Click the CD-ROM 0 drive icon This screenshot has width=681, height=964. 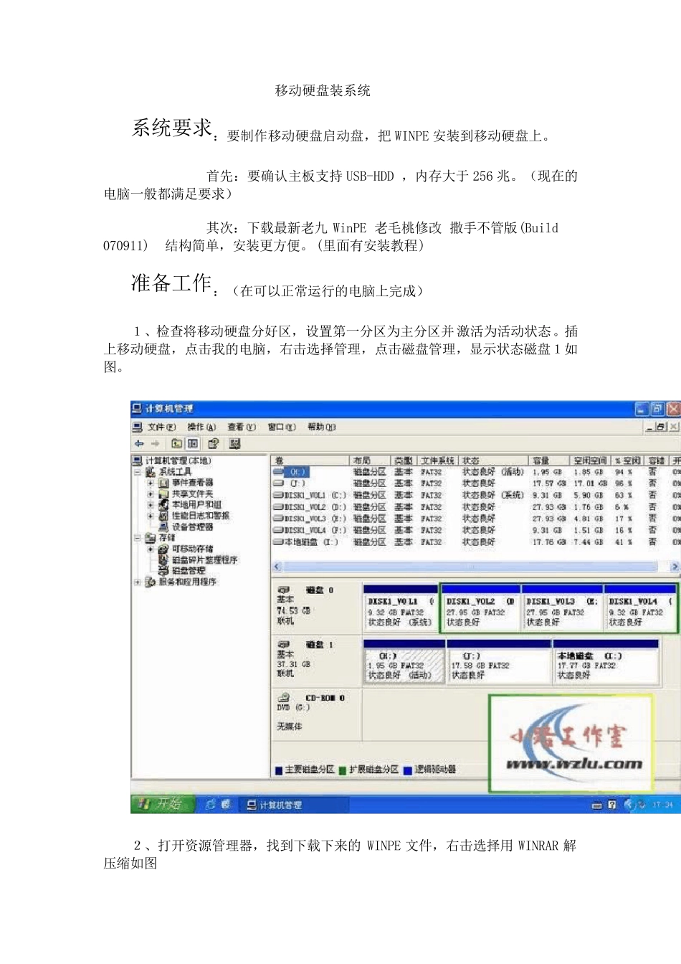point(283,697)
